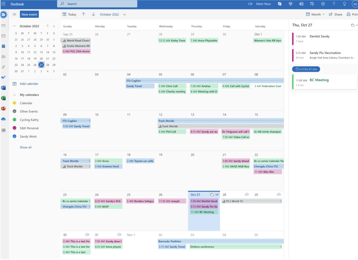The image size is (358, 260).
Task: Switch to the Calendar icon in the sidebar
Action: (4, 46)
